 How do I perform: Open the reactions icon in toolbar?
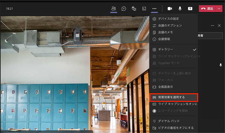click(x=134, y=9)
